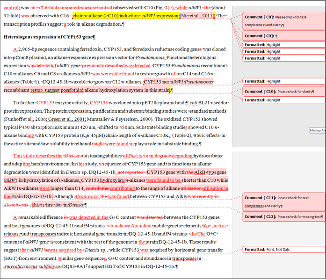Click the 'Formatted: Font: Not Italic' balloon

pos(284,249)
